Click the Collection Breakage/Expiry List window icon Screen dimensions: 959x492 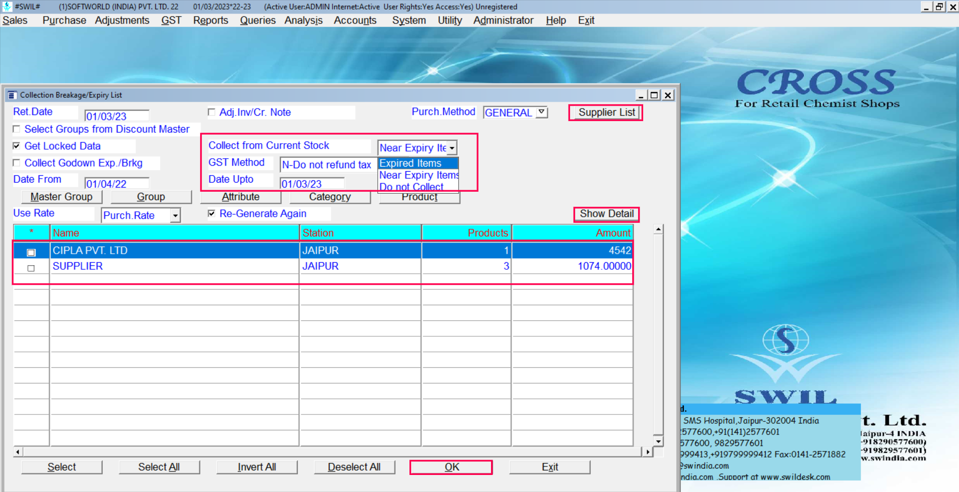12,95
